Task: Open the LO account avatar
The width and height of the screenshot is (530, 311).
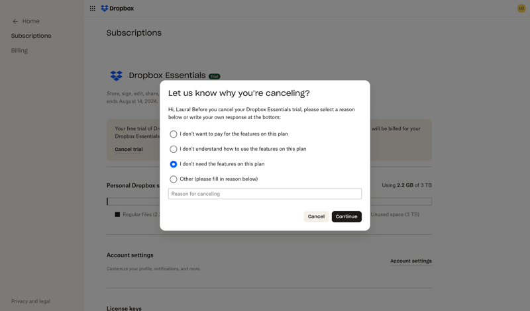Action: tap(521, 9)
